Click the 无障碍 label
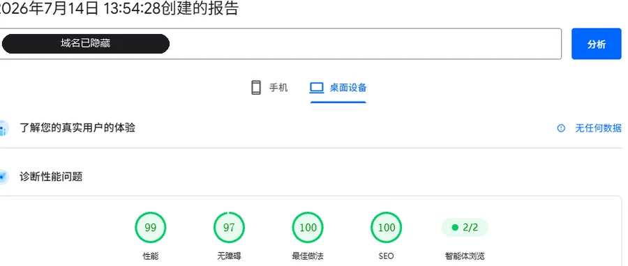The image size is (628, 266). click(229, 256)
